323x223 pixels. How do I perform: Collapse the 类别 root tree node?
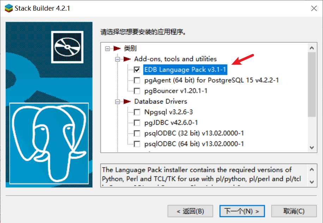[108, 48]
